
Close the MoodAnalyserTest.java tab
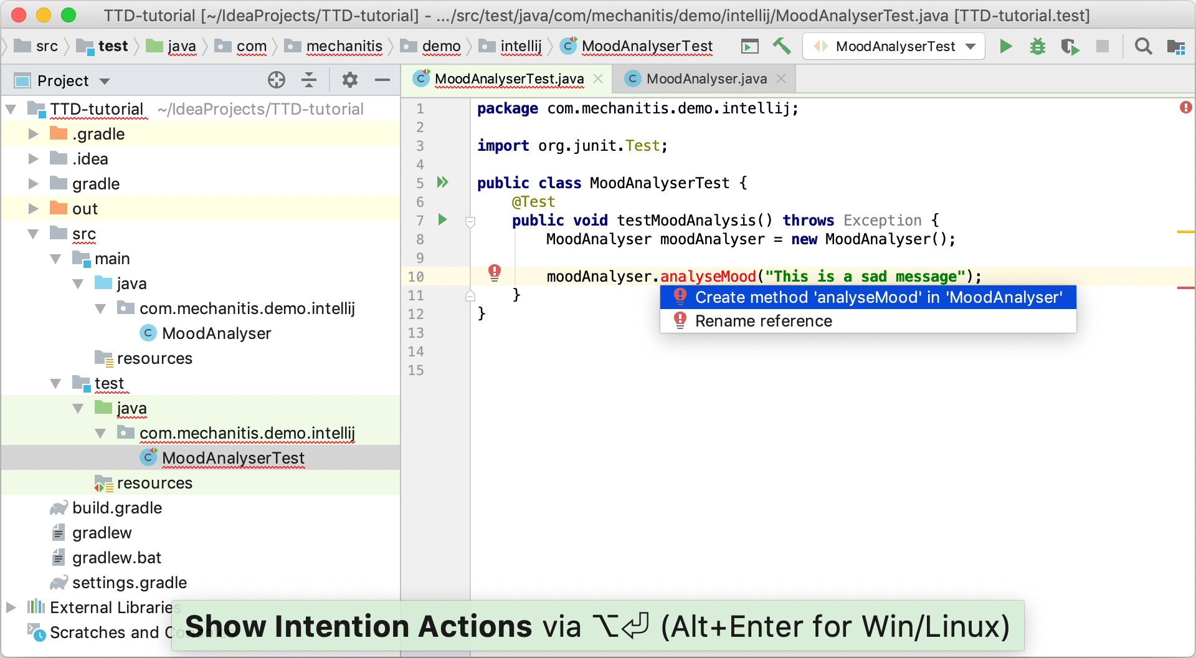(x=598, y=79)
